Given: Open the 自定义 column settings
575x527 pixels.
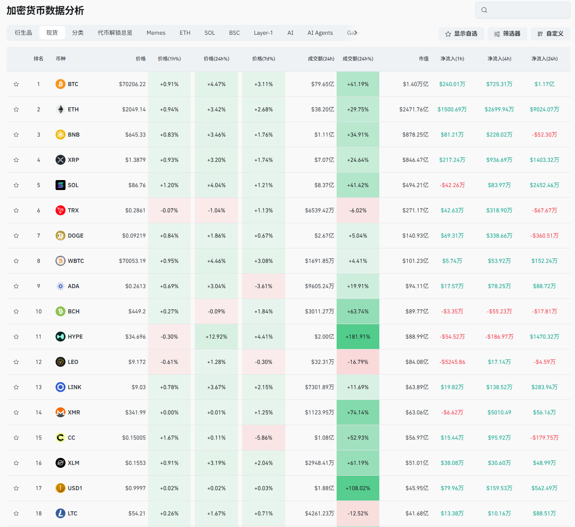Looking at the screenshot, I should (x=550, y=34).
